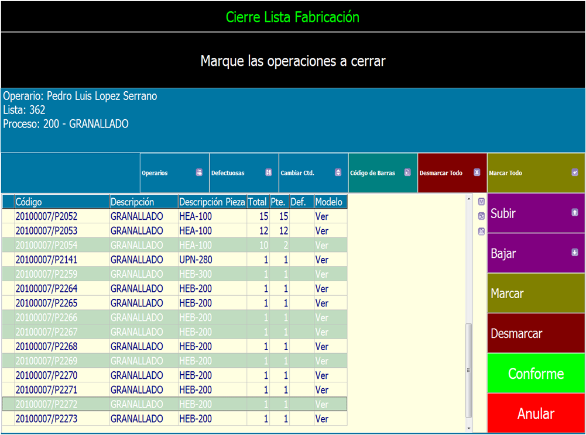Click the refresh icon beside the grid
Viewport: 586px width, 435px height.
[x=481, y=216]
